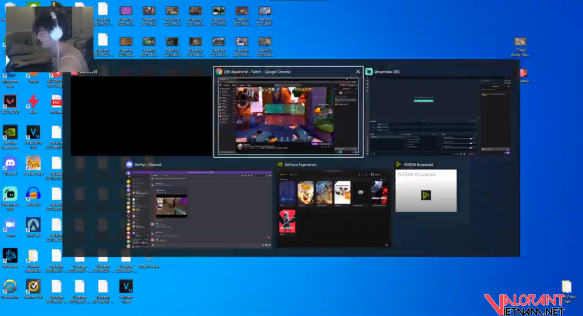
Task: Select the Norton 360 desktop icon
Action: pos(33,286)
